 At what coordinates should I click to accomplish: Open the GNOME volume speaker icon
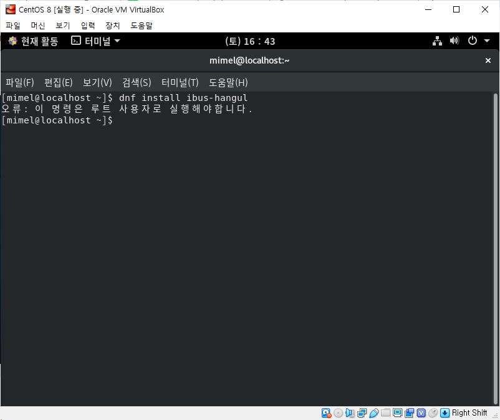[454, 41]
